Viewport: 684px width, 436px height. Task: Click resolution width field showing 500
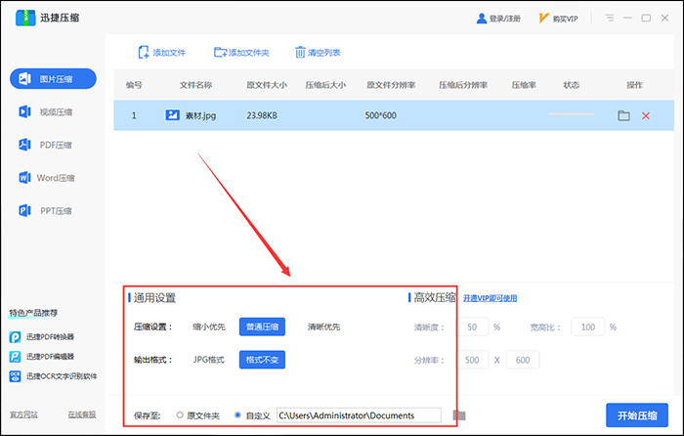point(472,360)
